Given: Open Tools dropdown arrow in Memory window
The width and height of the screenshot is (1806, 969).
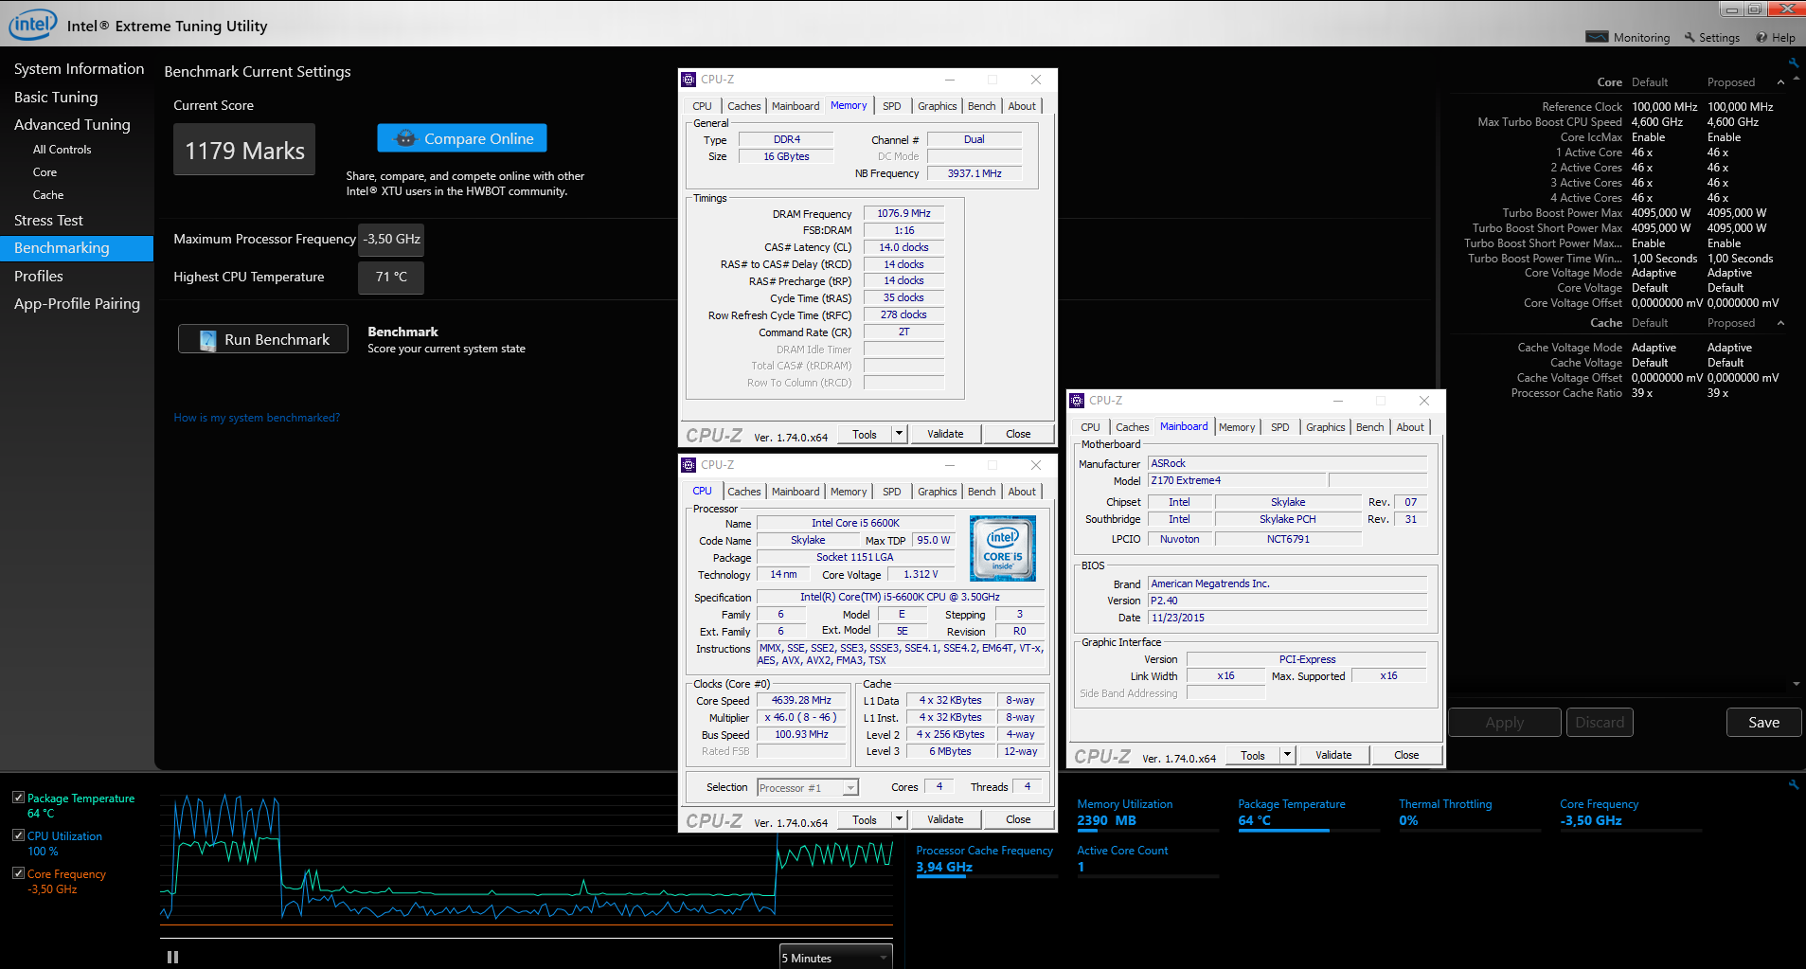Looking at the screenshot, I should click(899, 434).
